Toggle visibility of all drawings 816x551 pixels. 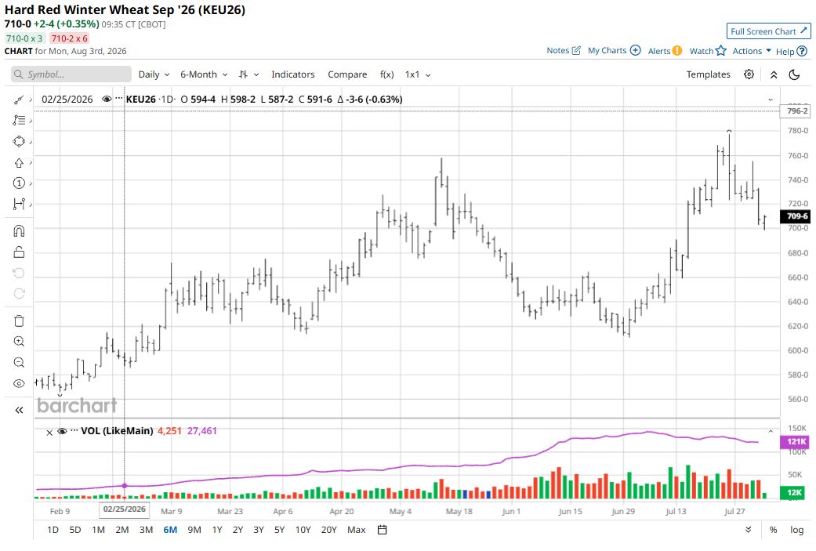pyautogui.click(x=19, y=383)
